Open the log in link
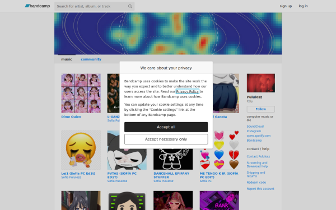Image resolution: width=336 pixels, height=210 pixels. pyautogui.click(x=303, y=6)
